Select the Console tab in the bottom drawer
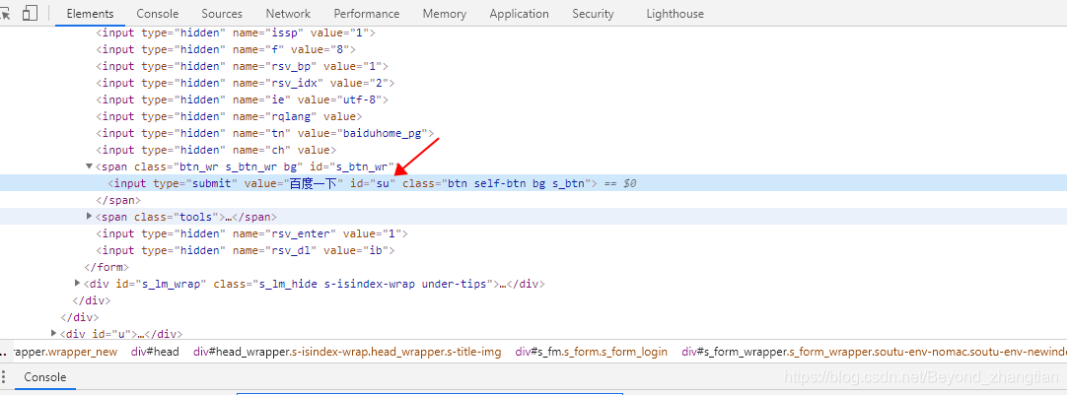 tap(45, 377)
